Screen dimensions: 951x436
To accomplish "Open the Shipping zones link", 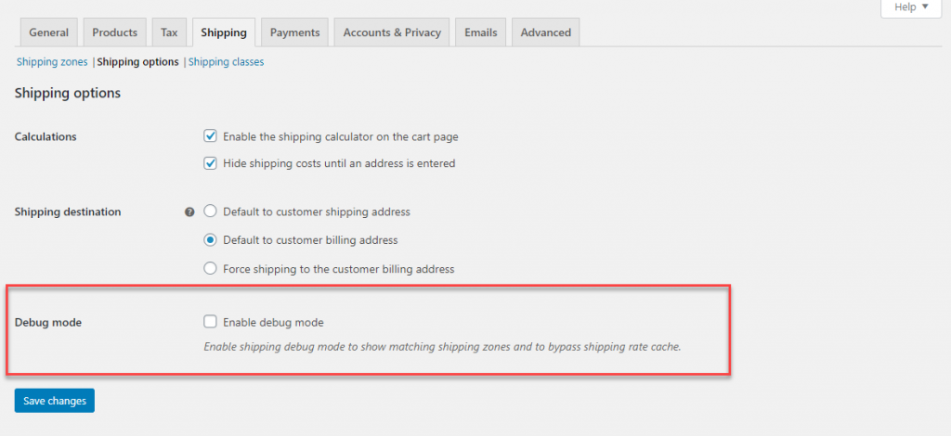I will click(x=52, y=62).
